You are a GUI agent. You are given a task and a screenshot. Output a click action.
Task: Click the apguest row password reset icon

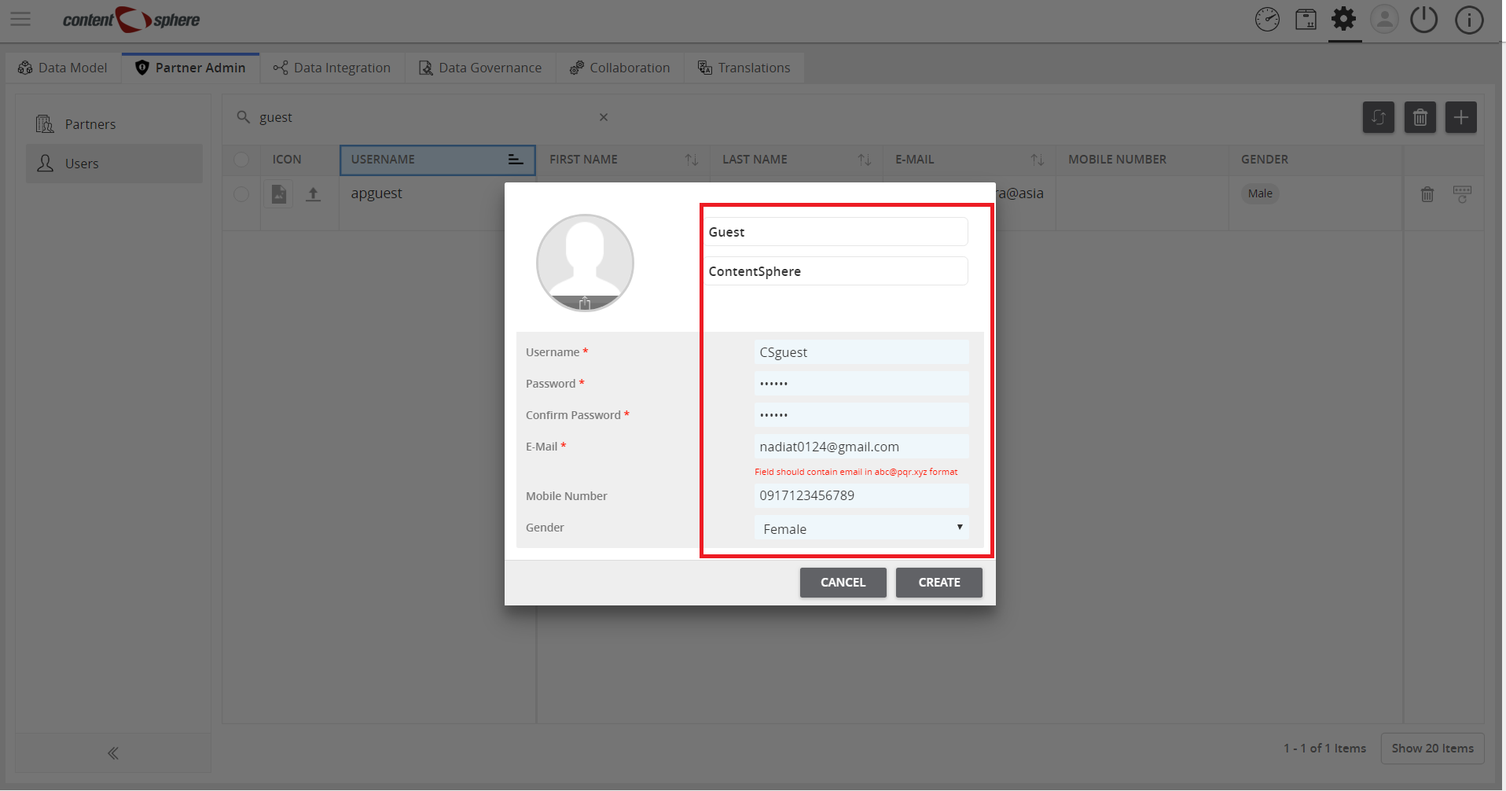[1462, 194]
